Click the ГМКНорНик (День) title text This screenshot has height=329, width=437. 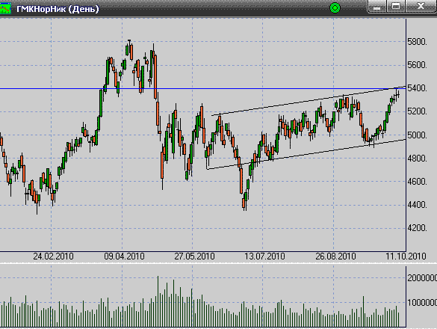point(58,9)
